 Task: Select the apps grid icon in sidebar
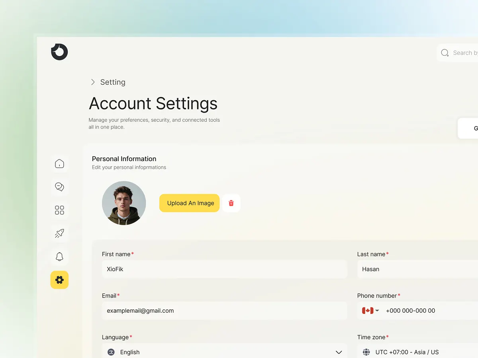point(59,210)
